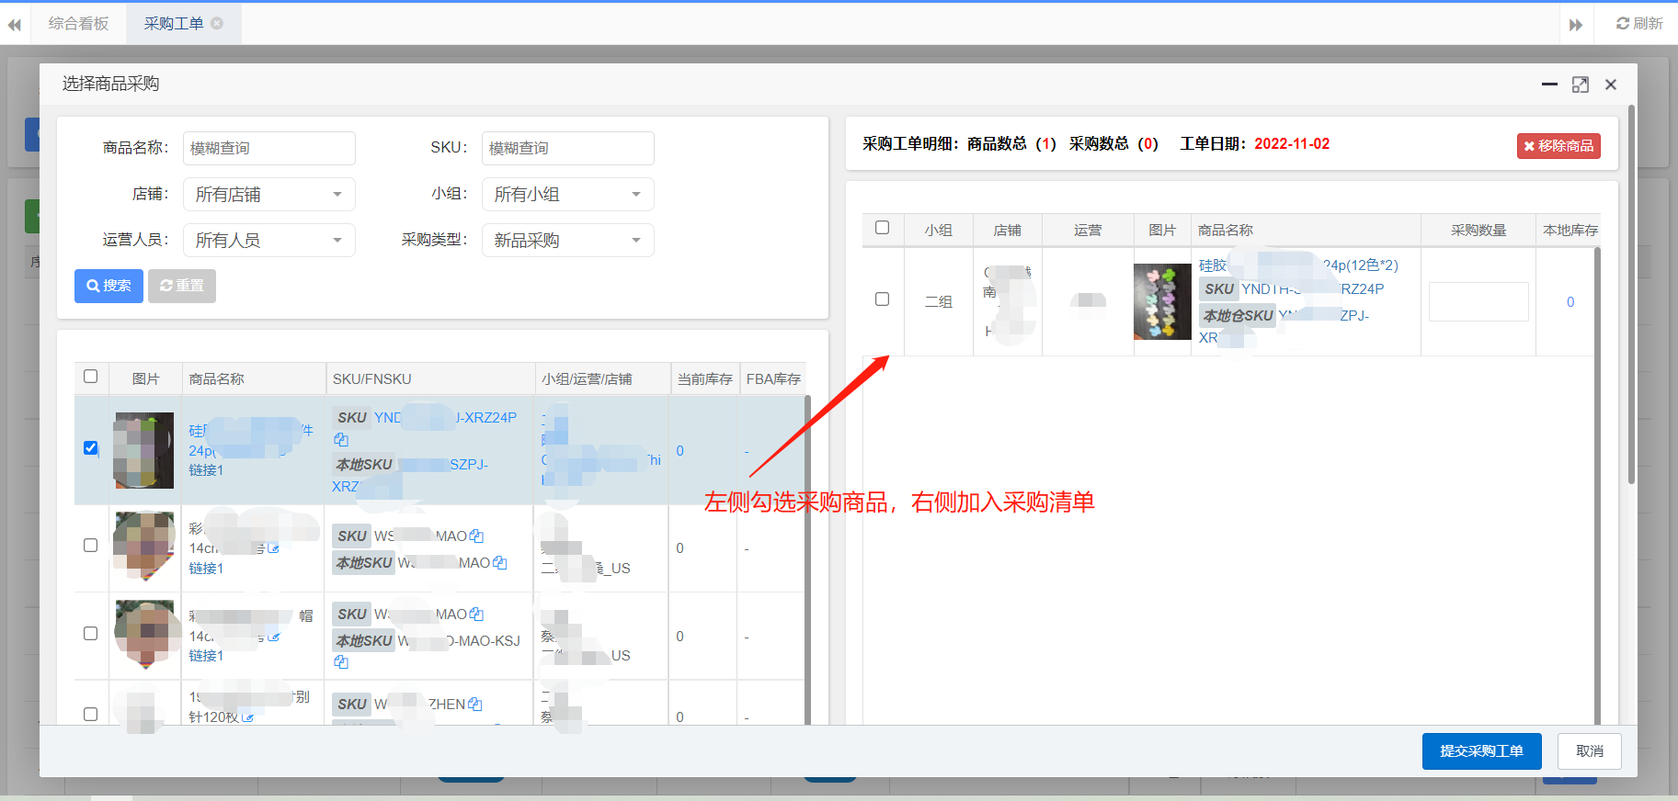Click 当前库存 value 0 of the XRZ24P row
This screenshot has width=1678, height=801.
(x=680, y=451)
